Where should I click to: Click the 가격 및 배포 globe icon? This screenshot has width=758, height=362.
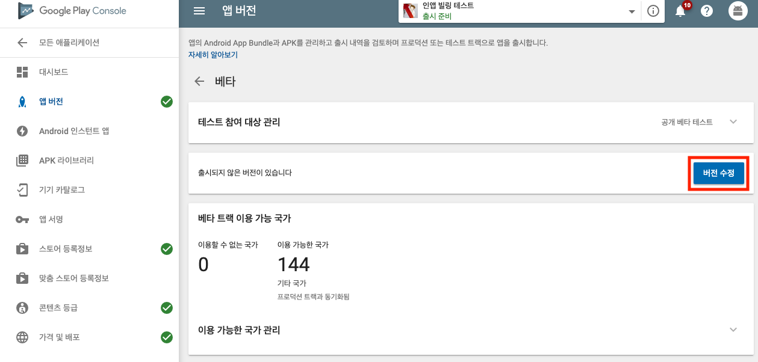(22, 337)
